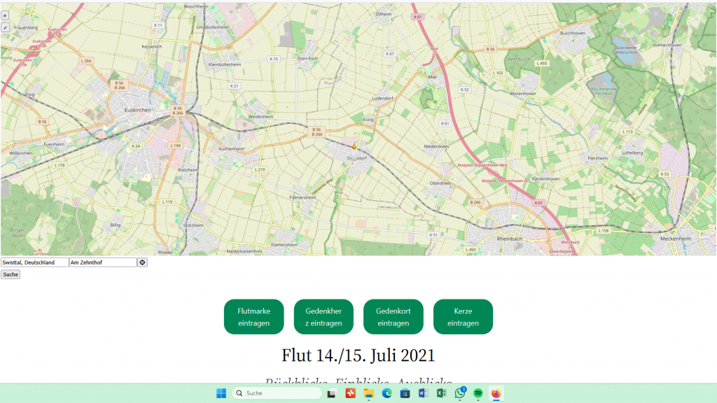Expand the map panel with double-chevron button

[5, 15]
